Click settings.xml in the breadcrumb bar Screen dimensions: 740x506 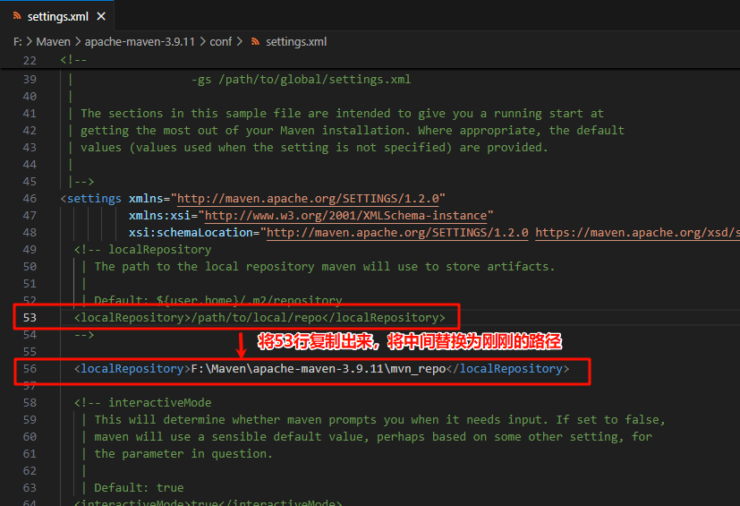[x=296, y=42]
